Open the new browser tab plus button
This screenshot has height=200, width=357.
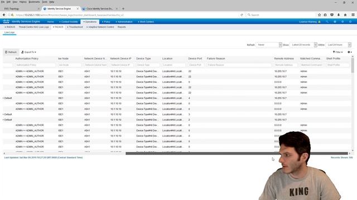[x=123, y=9]
